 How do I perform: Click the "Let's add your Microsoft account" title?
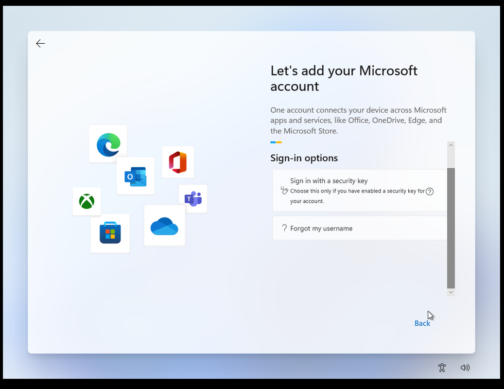344,78
